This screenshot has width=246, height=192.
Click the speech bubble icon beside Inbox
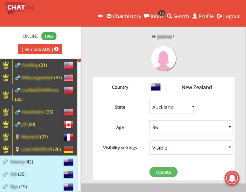(147, 16)
